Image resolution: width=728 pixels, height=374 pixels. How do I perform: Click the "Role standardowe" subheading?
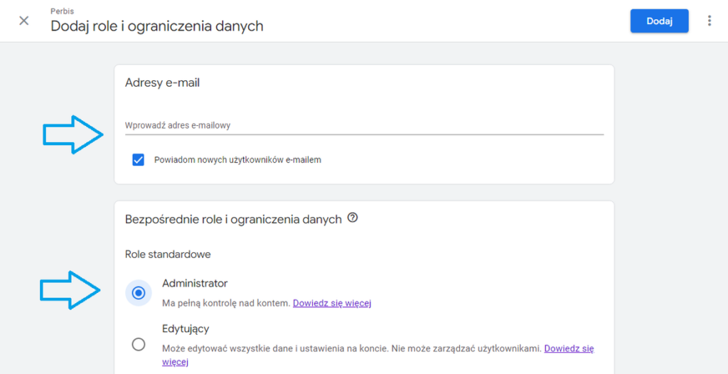(168, 254)
